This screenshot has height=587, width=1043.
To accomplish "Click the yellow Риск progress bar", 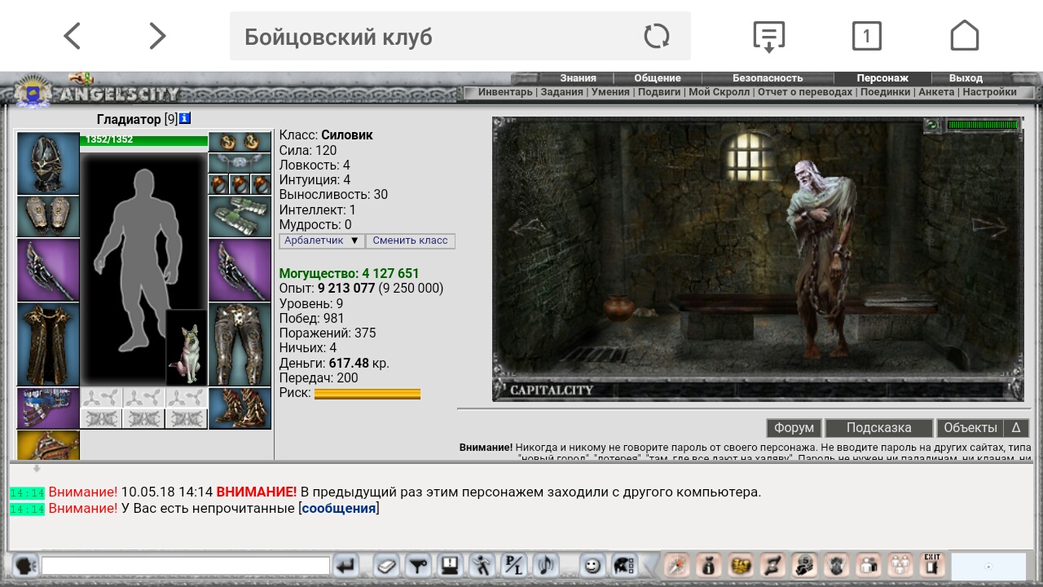I will coord(367,394).
